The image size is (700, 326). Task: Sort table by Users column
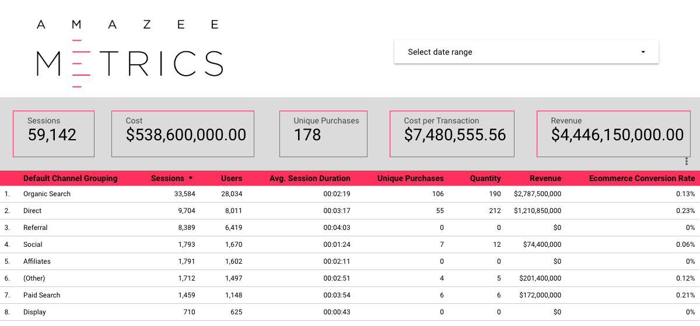(x=232, y=179)
